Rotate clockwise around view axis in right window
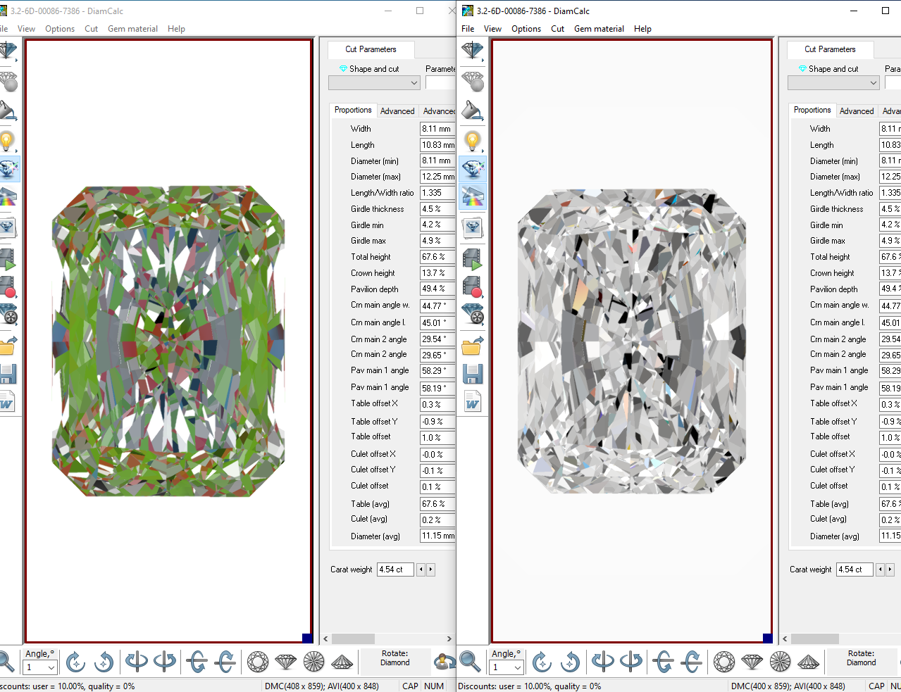The image size is (901, 692). tap(542, 662)
